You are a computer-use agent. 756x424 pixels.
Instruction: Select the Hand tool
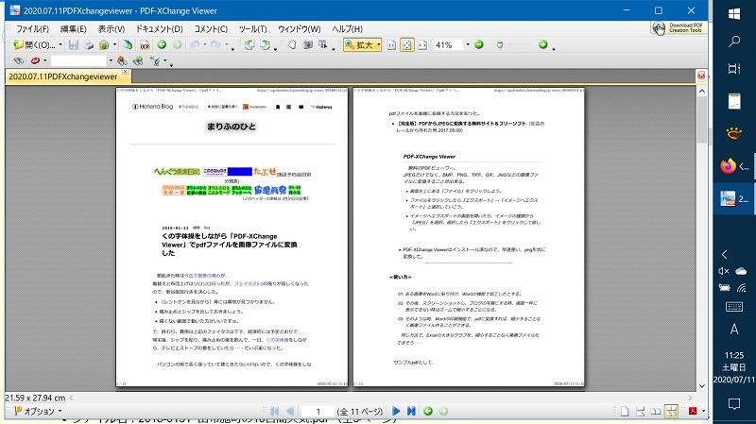[292, 44]
